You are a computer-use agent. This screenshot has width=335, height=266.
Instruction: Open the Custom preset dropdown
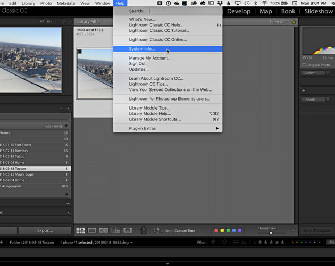click(315, 73)
